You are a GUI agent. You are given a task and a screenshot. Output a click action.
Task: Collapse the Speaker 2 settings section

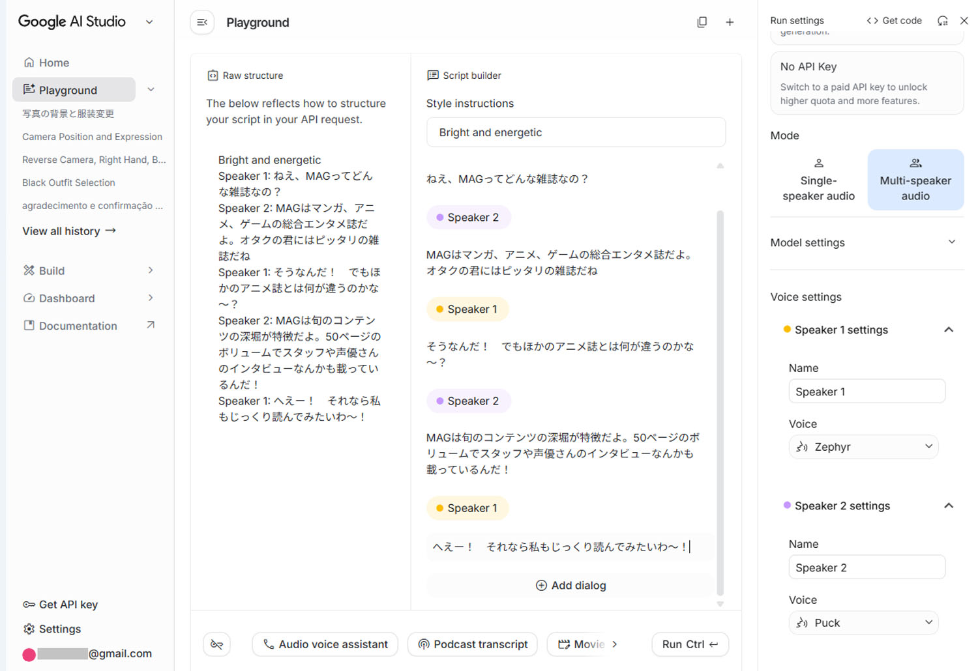(949, 506)
